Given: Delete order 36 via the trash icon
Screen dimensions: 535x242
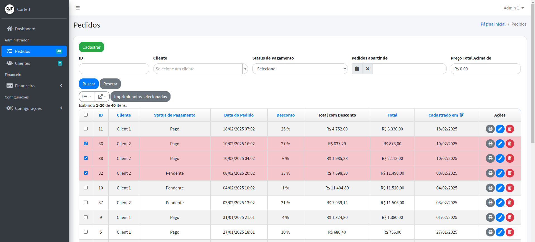Looking at the screenshot, I should point(510,144).
